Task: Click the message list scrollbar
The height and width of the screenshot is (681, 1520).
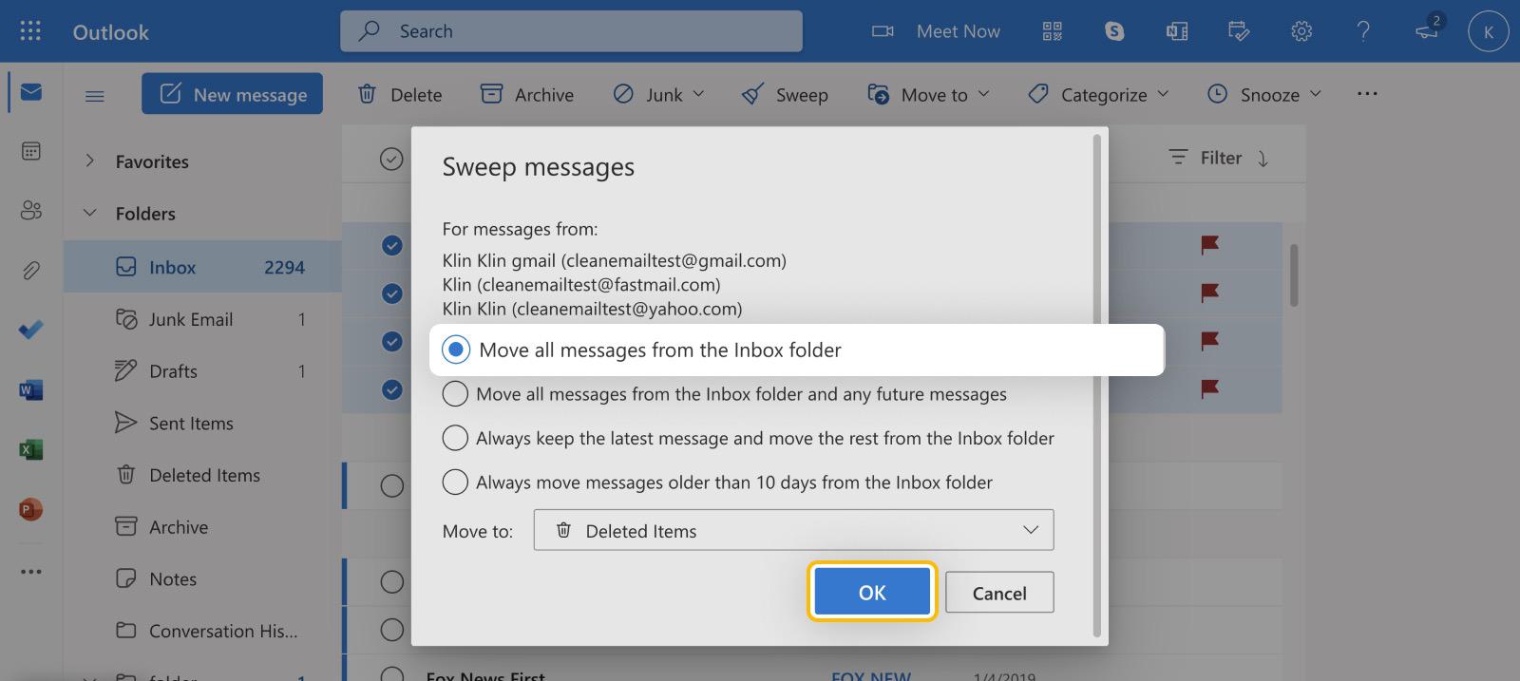Action: 1294,275
